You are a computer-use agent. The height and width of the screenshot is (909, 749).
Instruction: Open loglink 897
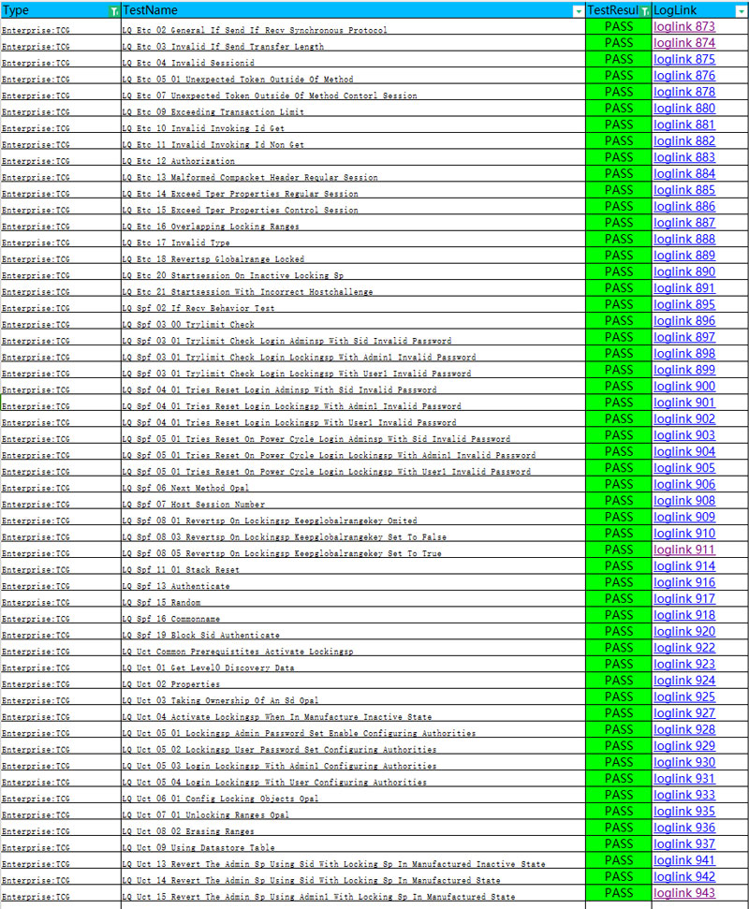point(684,337)
